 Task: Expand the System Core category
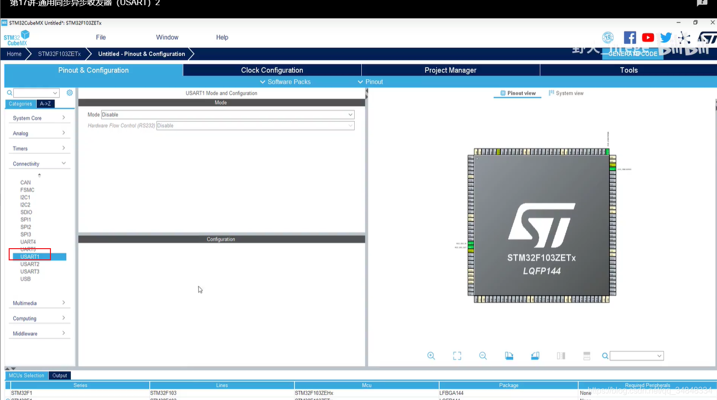click(40, 118)
